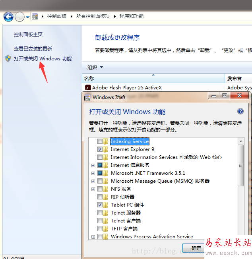Click folder icon next to RIP 侦听器
Image resolution: width=252 pixels, height=259 pixels.
pos(105,197)
